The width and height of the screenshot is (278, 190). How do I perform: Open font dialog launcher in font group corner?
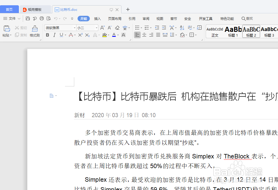coord(130,40)
